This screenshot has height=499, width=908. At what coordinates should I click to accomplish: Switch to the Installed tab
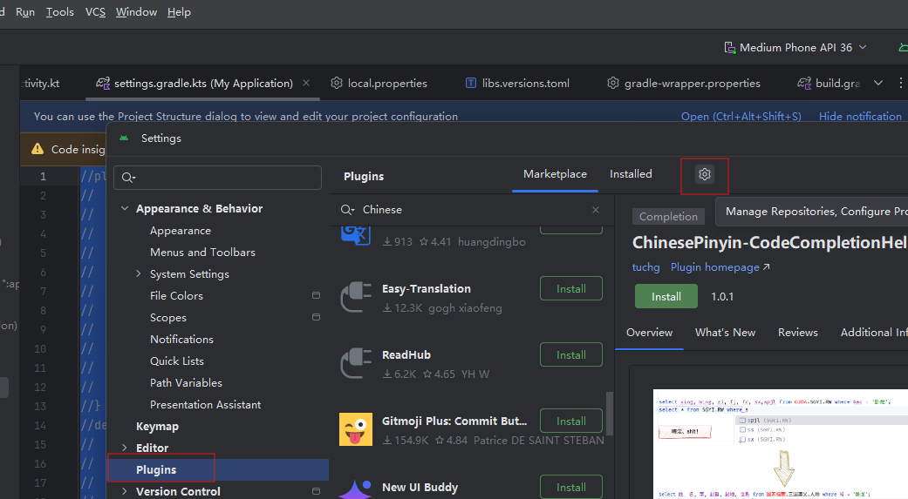(631, 174)
